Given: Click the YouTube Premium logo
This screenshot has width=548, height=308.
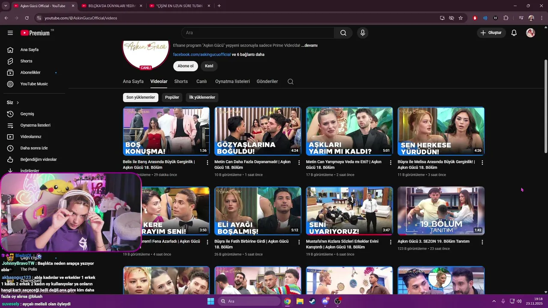Looking at the screenshot, I should pyautogui.click(x=35, y=33).
